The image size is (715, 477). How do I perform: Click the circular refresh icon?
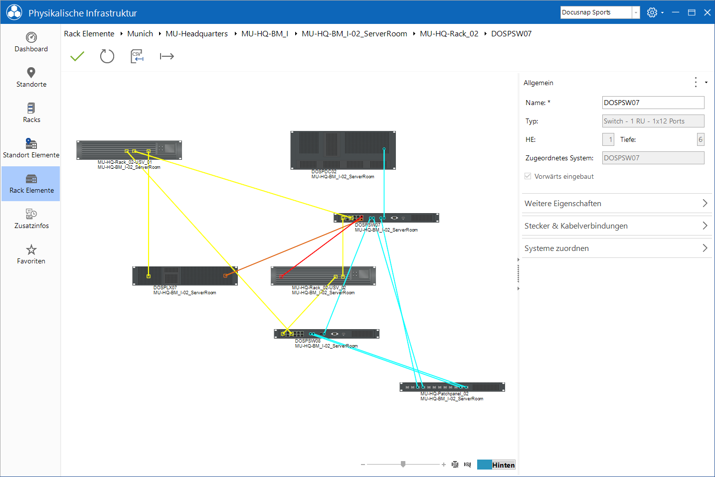click(107, 56)
